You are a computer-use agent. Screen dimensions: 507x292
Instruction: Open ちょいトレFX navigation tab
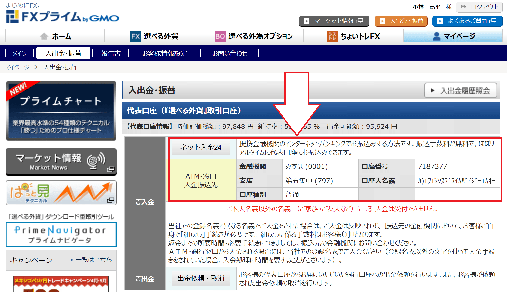click(x=353, y=36)
